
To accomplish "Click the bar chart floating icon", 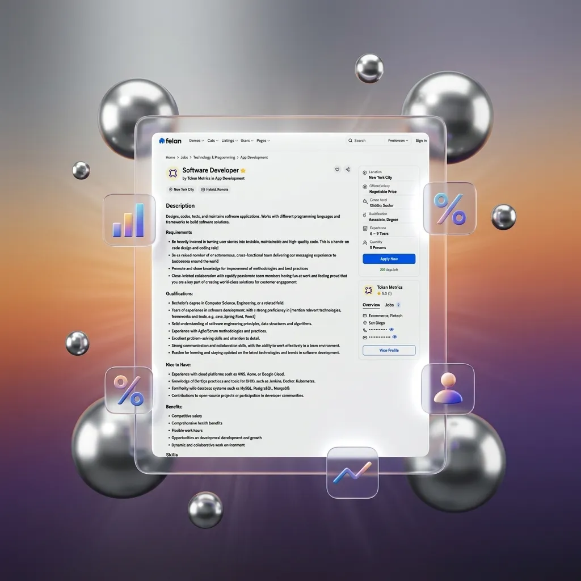I will [x=129, y=220].
